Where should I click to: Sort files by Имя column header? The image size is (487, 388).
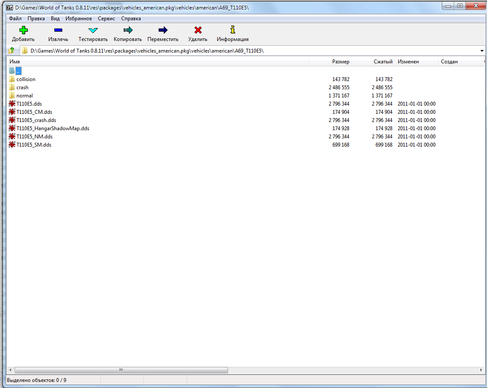tap(158, 62)
